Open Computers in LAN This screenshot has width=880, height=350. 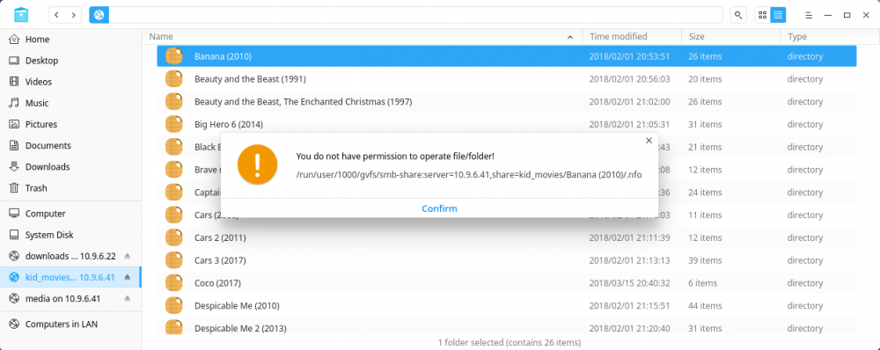point(70,324)
